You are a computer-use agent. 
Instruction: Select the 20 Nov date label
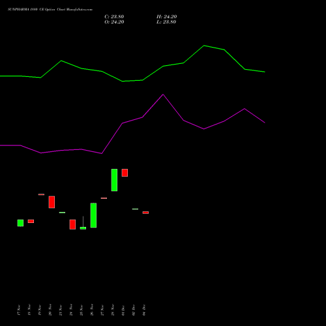coord(50,310)
